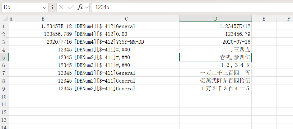Click the Name Box showing D5
Screen dimensions: 293x129
click(22, 7)
